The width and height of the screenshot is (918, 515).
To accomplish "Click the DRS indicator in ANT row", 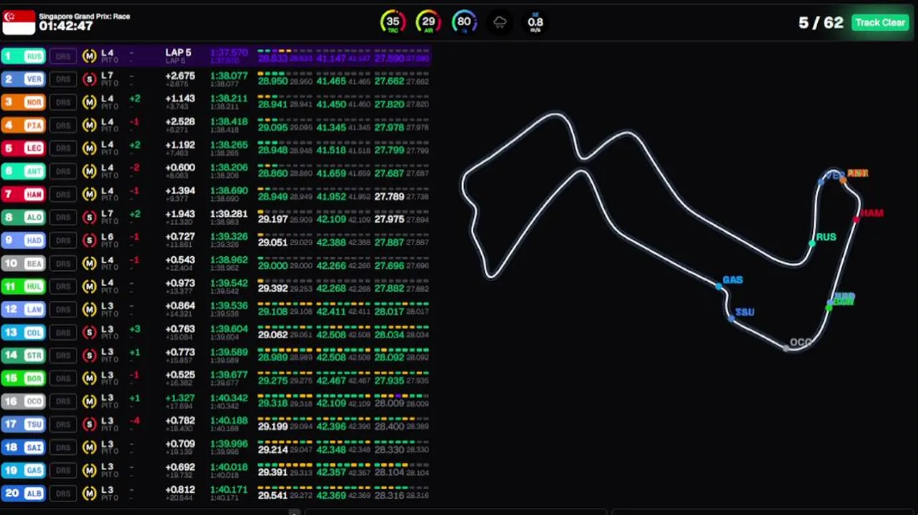I will [64, 171].
